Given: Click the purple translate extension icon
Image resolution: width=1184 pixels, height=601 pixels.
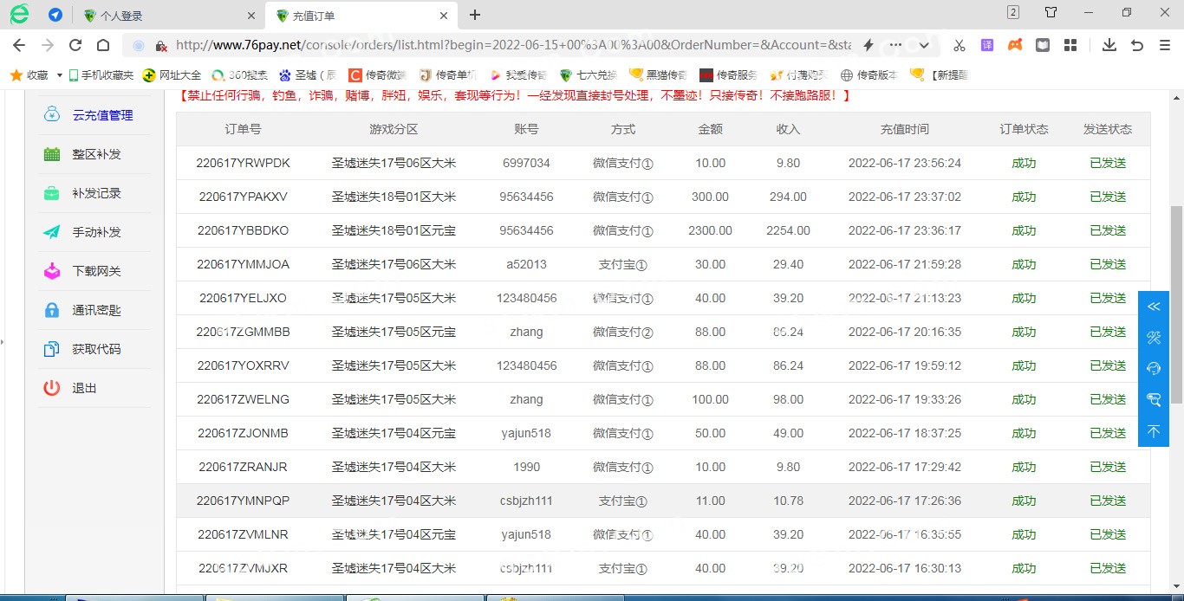Looking at the screenshot, I should pyautogui.click(x=987, y=45).
